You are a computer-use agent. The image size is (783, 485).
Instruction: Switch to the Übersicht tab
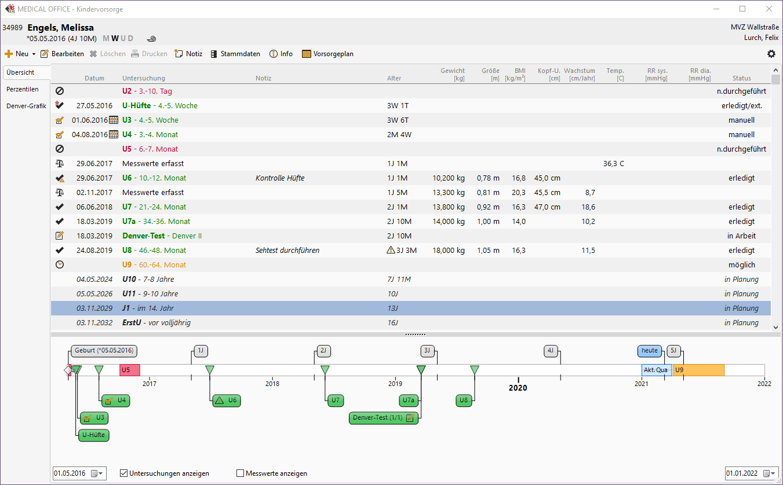(27, 73)
